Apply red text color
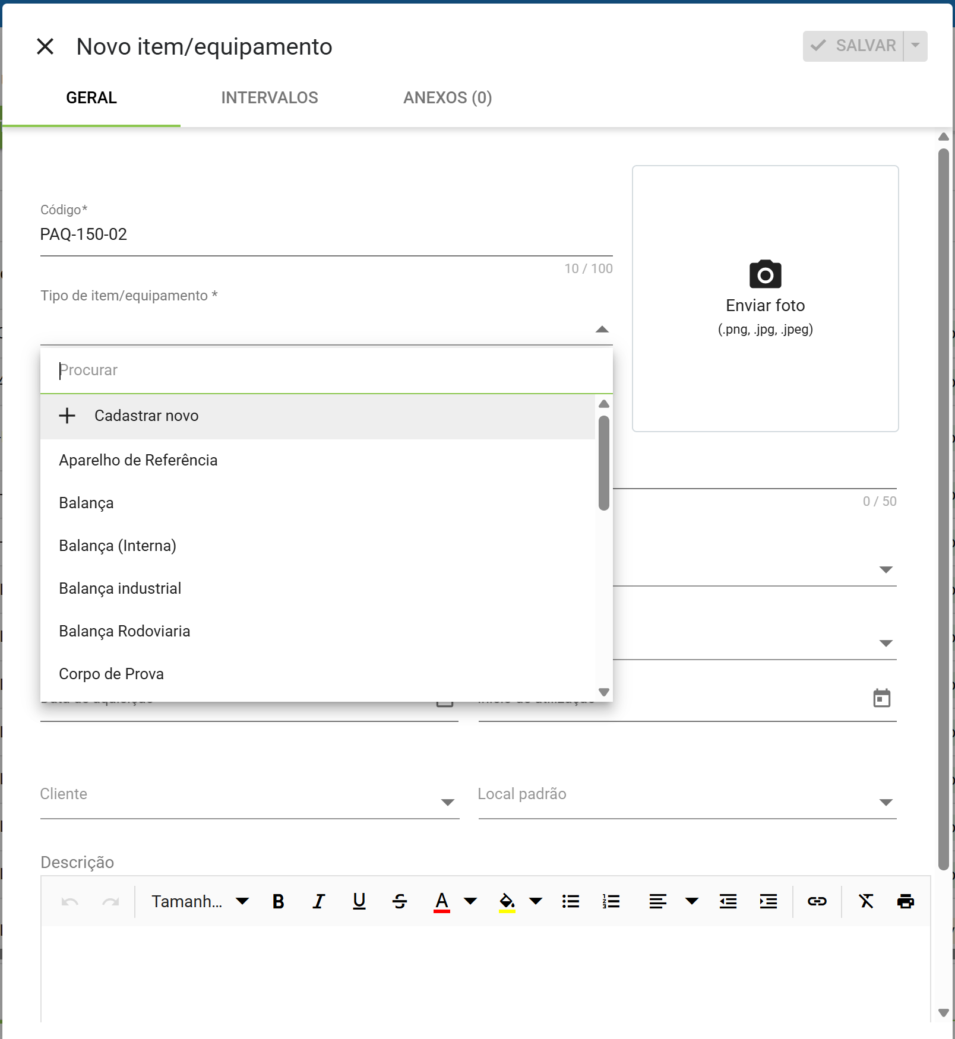The image size is (955, 1039). tap(441, 902)
